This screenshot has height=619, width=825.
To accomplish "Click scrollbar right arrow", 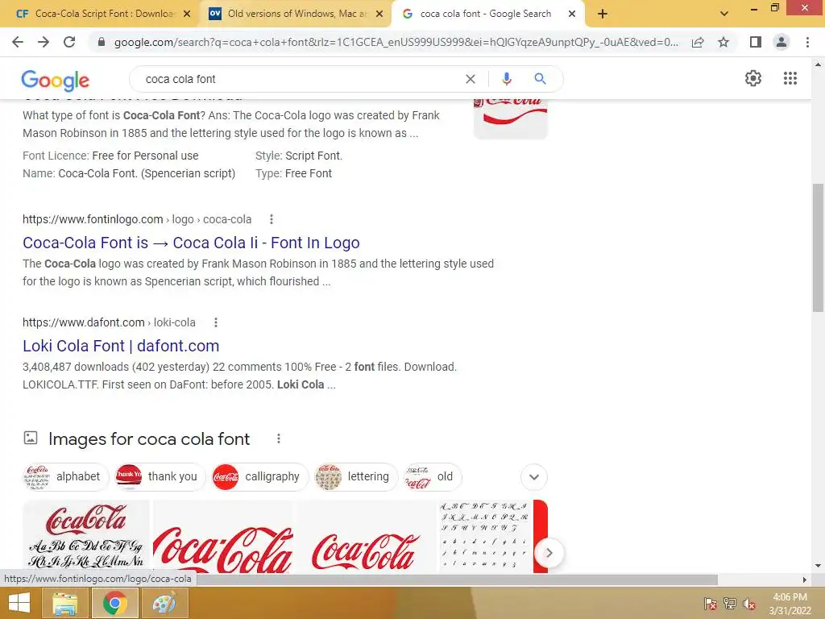I will 805,580.
